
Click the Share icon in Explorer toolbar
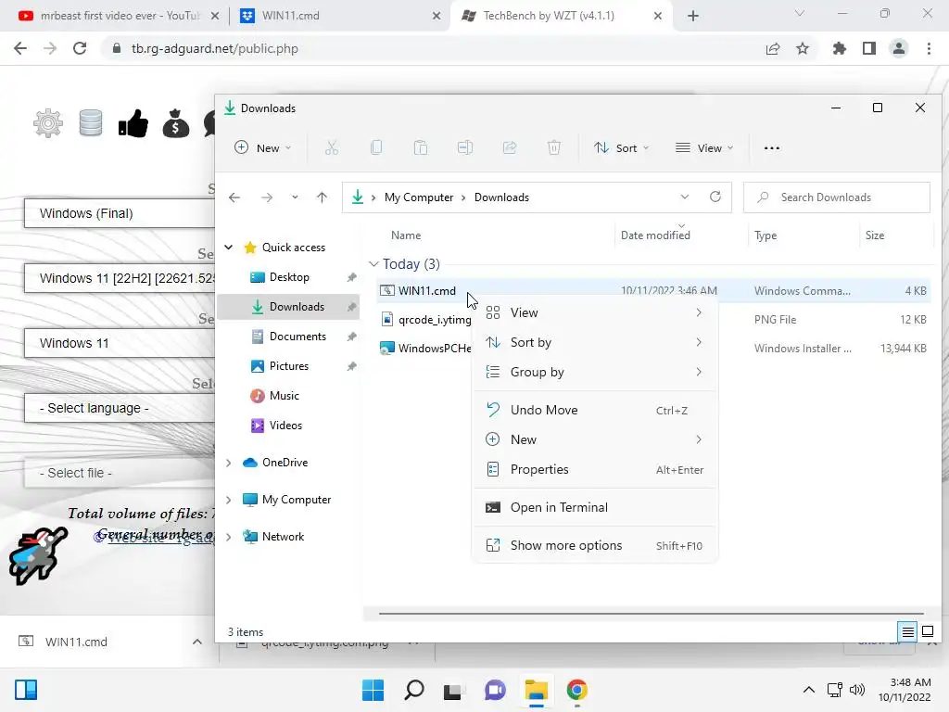tap(510, 147)
